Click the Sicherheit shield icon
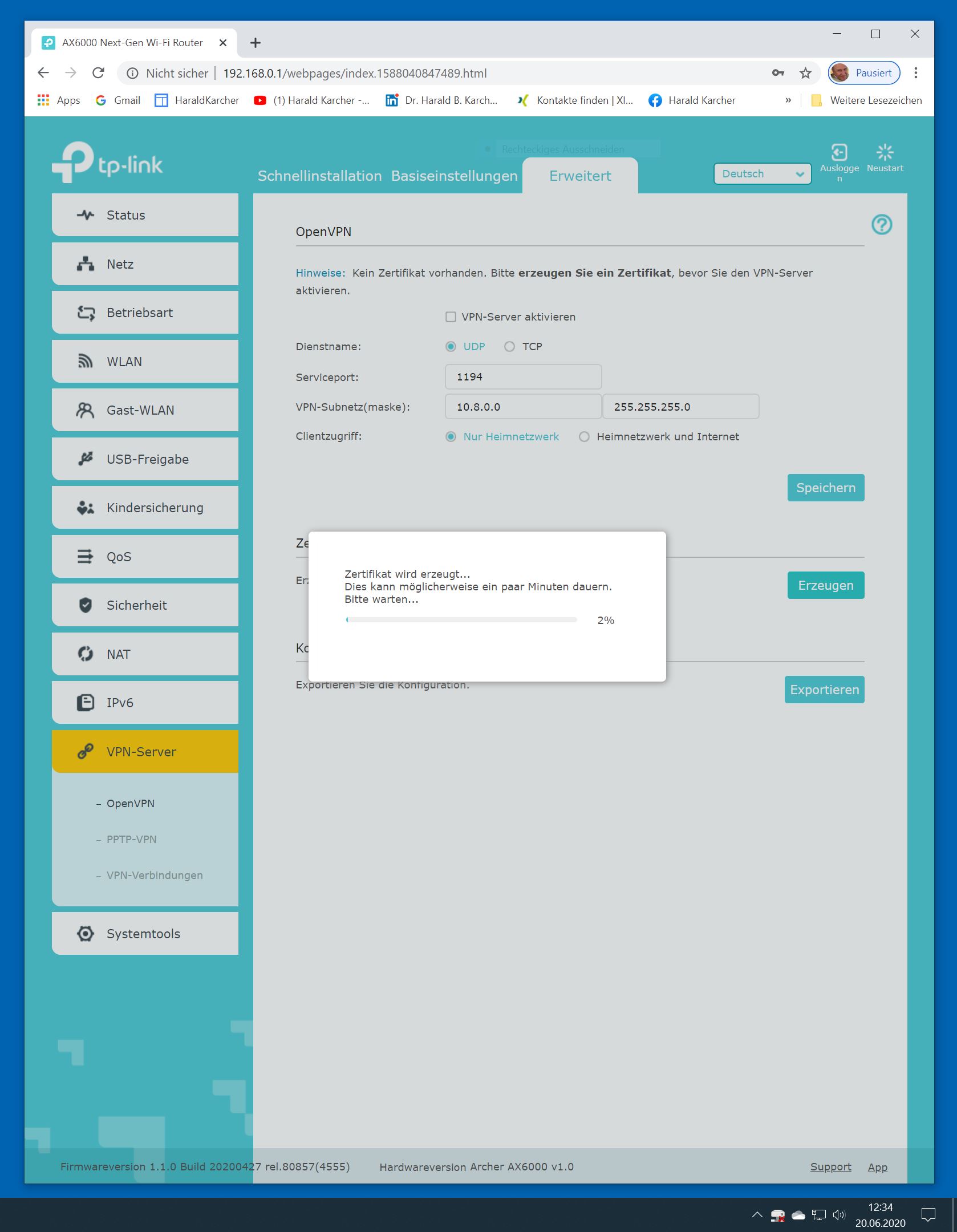 click(86, 605)
